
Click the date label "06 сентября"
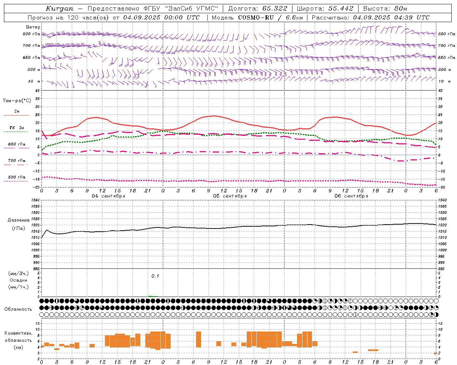click(x=351, y=196)
